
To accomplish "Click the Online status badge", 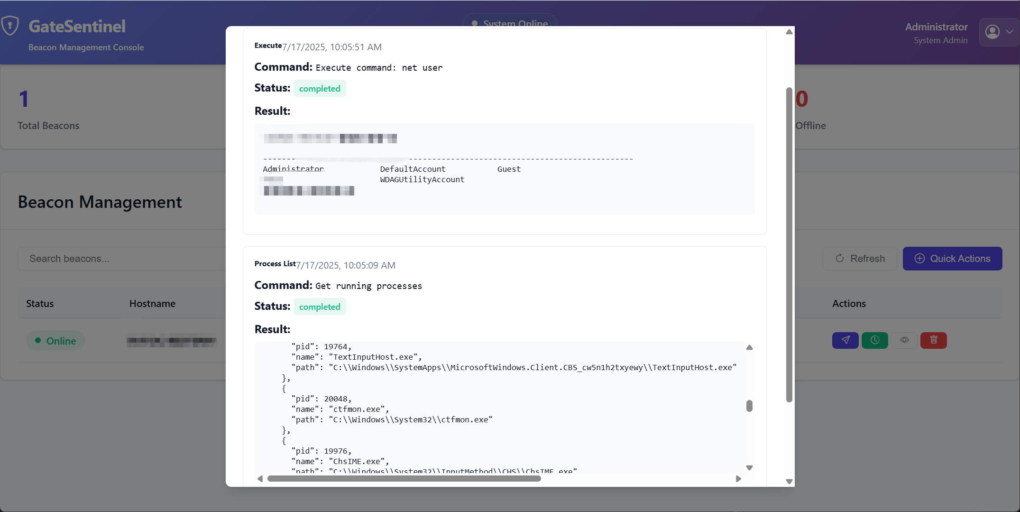I will click(55, 341).
